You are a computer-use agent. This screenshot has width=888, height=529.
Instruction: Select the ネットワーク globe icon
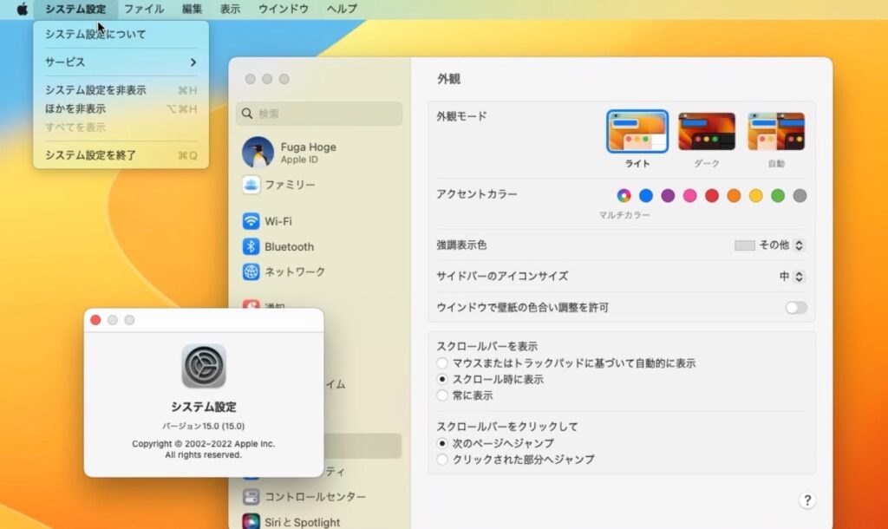point(251,271)
